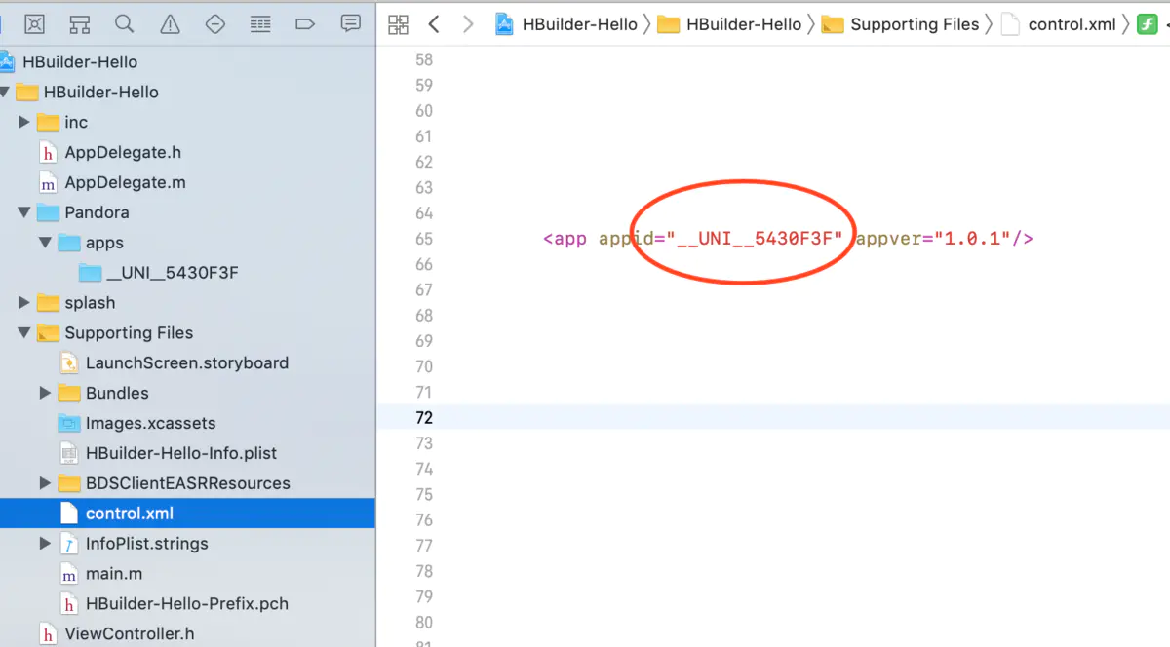
Task: Collapse the HBuilder-Hello group
Action: 6,93
